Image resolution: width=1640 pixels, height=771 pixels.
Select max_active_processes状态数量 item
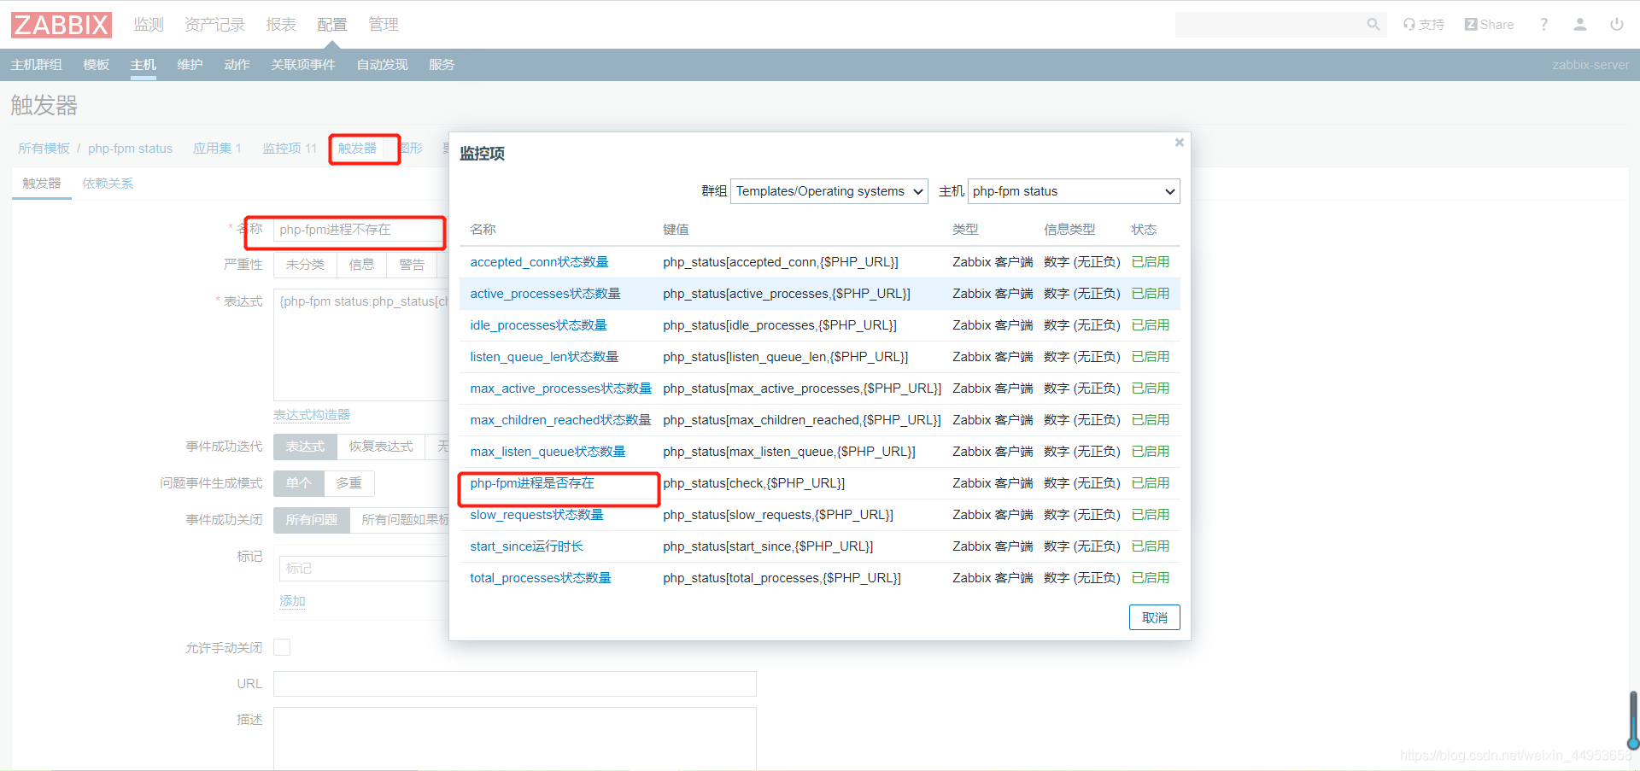[560, 388]
